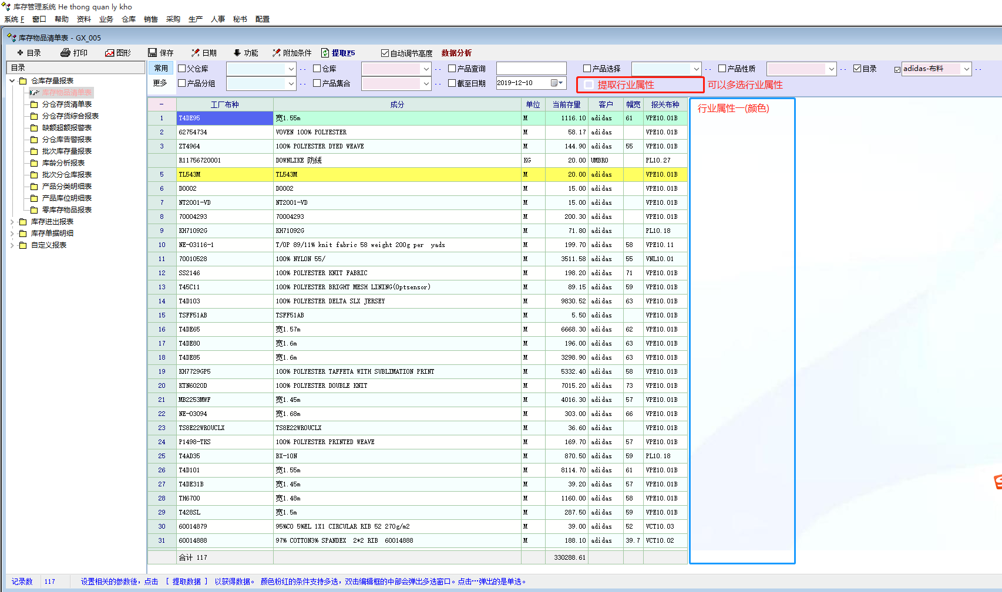The width and height of the screenshot is (1002, 592).
Task: Click the 数据分析 link
Action: click(456, 53)
